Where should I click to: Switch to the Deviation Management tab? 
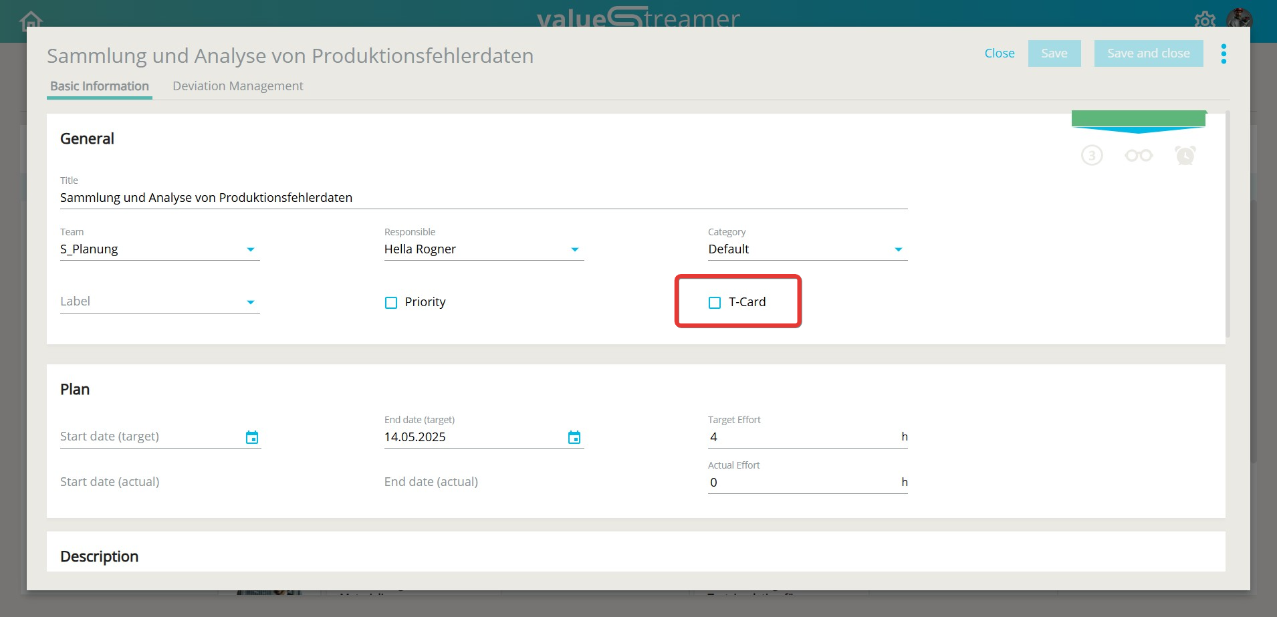click(x=237, y=86)
